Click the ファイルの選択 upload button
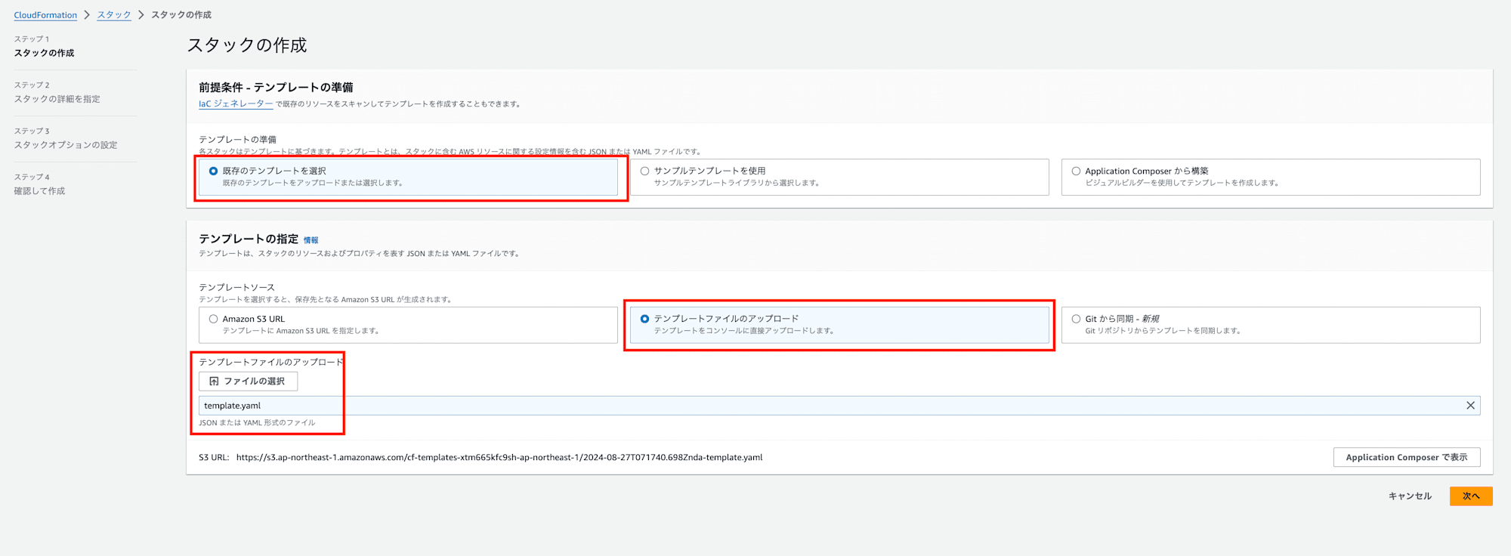This screenshot has height=556, width=1511. (x=248, y=381)
